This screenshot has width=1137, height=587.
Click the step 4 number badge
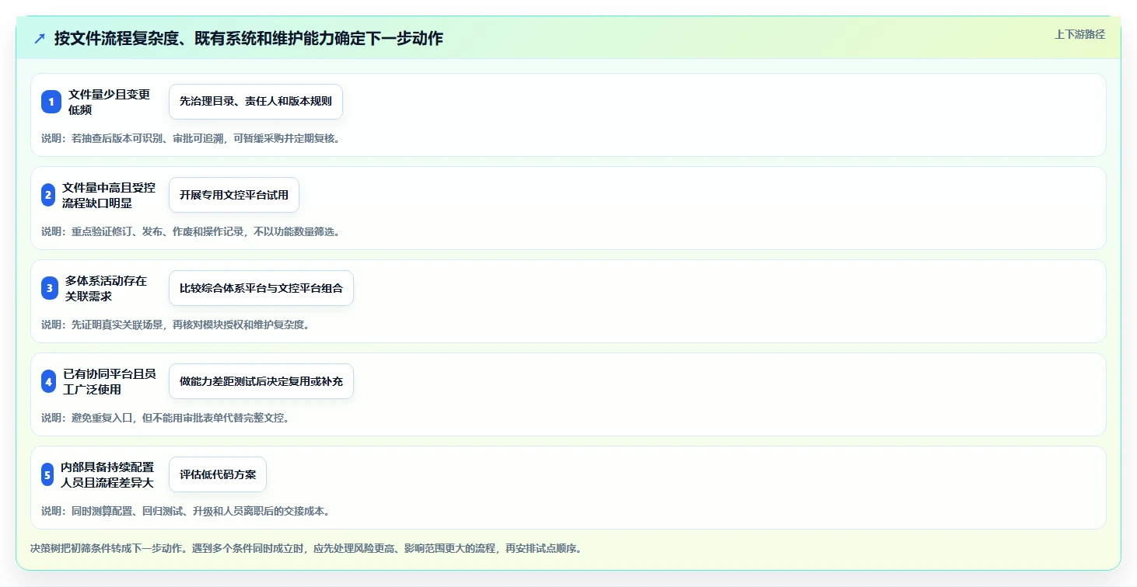pyautogui.click(x=49, y=381)
